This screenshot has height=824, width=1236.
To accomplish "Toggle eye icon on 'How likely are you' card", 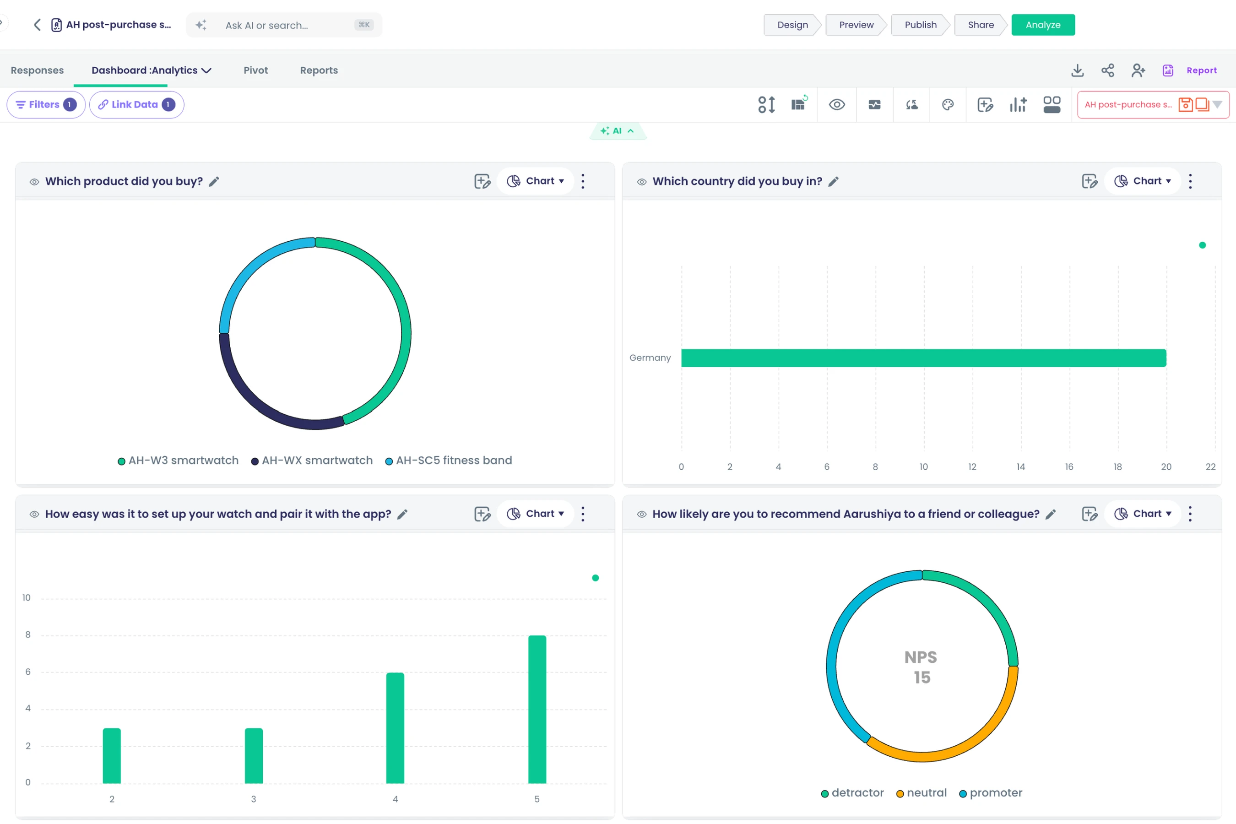I will 642,515.
